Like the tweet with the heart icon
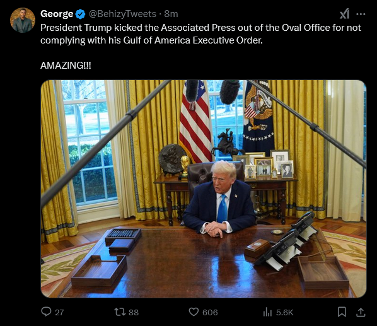The width and height of the screenshot is (377, 326). coord(194,312)
